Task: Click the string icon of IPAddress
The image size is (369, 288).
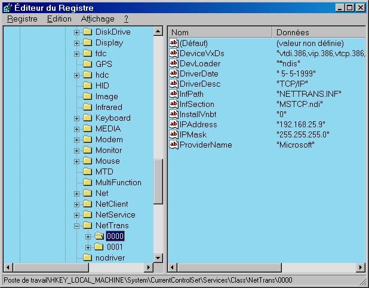Action: click(x=174, y=124)
